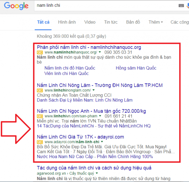The width and height of the screenshot is (189, 182).
Task: Click the QC ad badge for namlinhchihanquoc.org
Action: point(40,52)
